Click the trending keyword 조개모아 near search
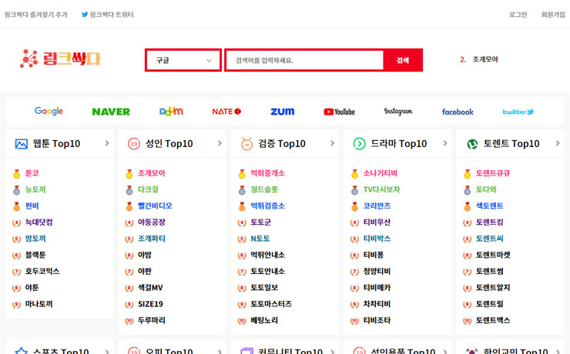The height and width of the screenshot is (354, 570). (x=485, y=59)
